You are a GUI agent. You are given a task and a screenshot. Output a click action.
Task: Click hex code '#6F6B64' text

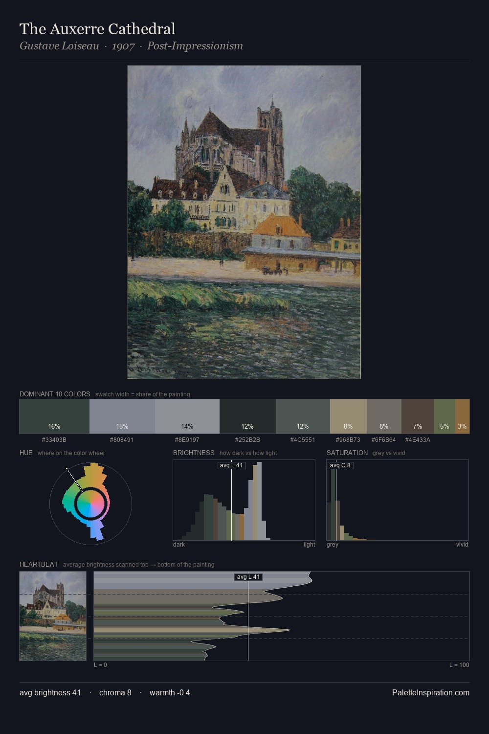pos(384,440)
